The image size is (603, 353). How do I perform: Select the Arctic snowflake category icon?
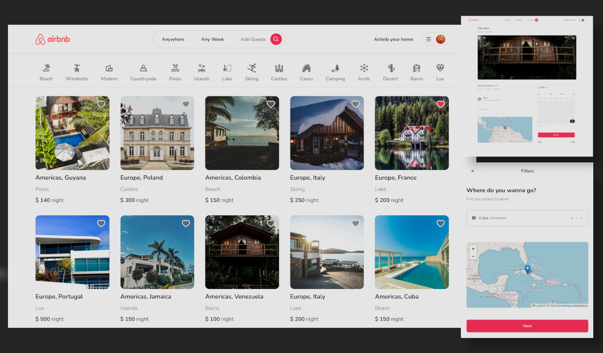(x=364, y=68)
